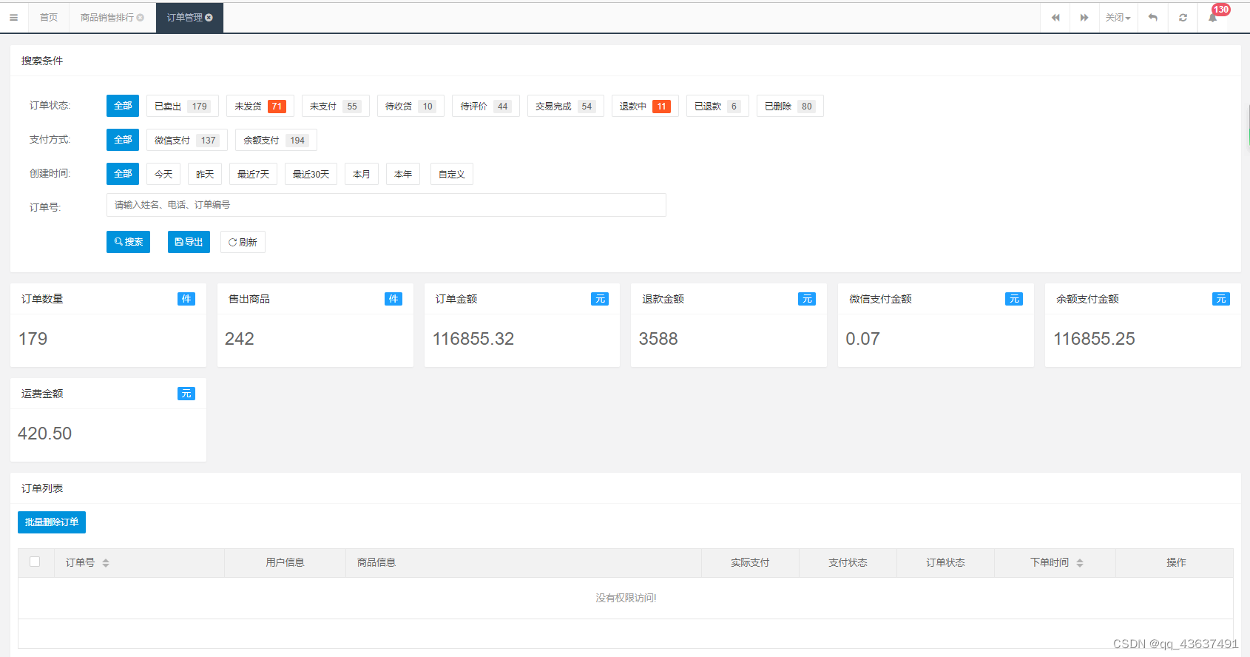The width and height of the screenshot is (1250, 657).
Task: Click the 搜索条件 panel heading
Action: coord(42,61)
